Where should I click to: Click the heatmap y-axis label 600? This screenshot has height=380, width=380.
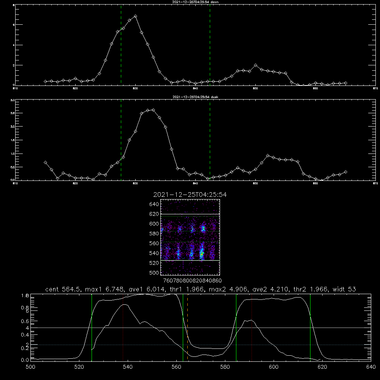pyautogui.click(x=154, y=224)
